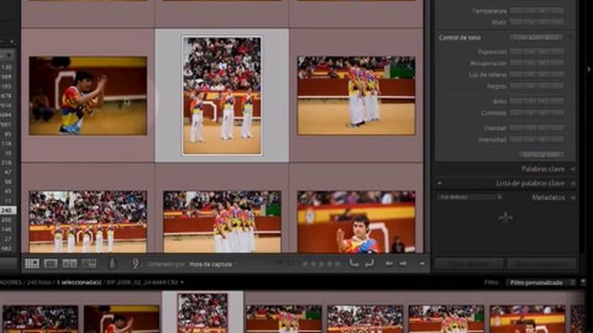Set rating with the fifth star
Viewport: 593px width, 333px height.
coord(337,265)
